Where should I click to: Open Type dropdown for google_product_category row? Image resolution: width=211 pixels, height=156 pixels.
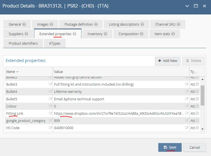coord(197,121)
